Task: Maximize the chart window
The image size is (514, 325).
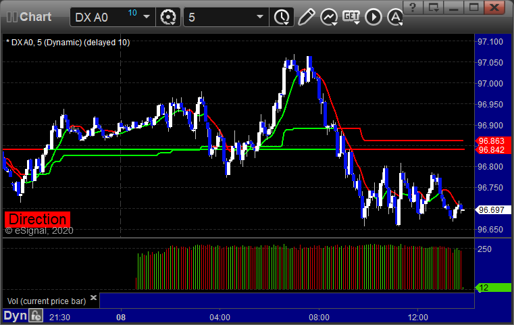Action: coord(473,7)
